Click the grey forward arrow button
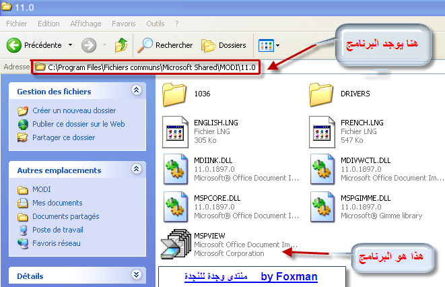Screen dimensions: 445x287 click(89, 45)
